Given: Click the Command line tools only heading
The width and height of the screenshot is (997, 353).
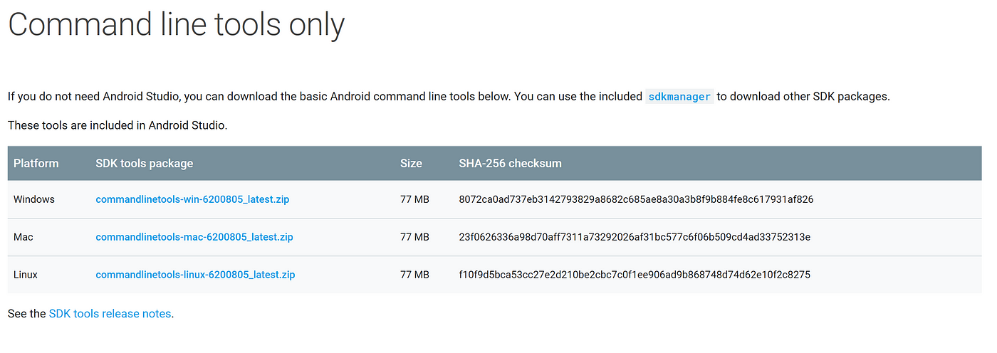Looking at the screenshot, I should [x=176, y=24].
